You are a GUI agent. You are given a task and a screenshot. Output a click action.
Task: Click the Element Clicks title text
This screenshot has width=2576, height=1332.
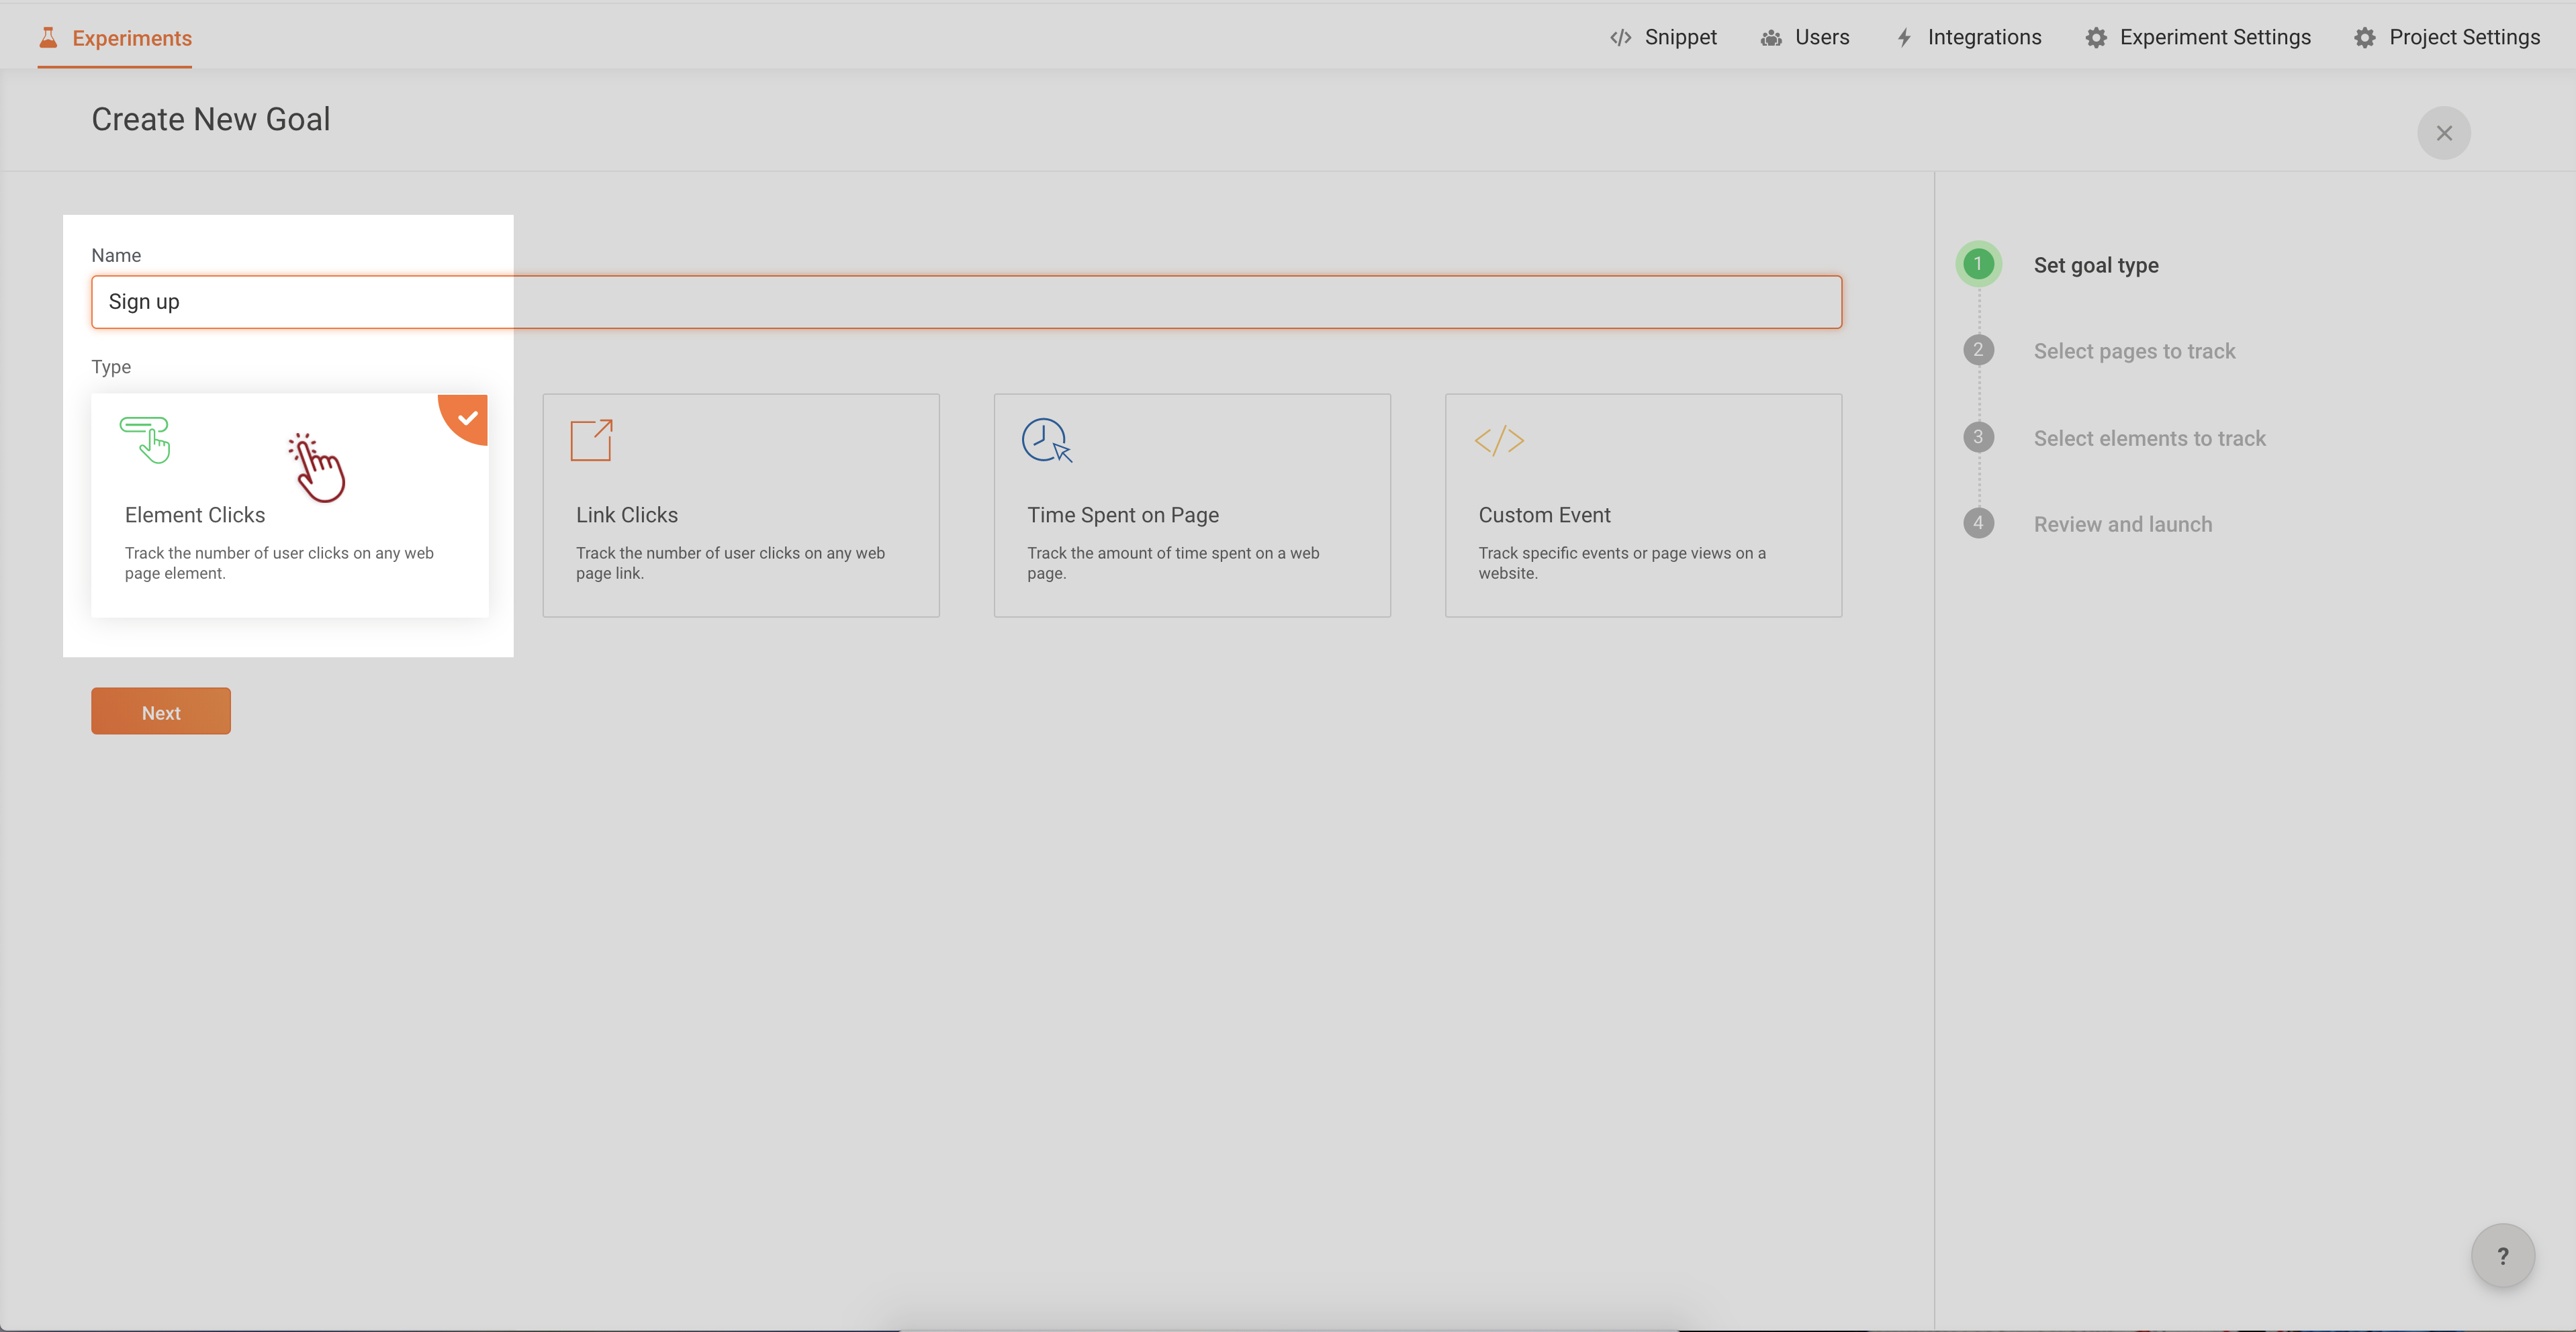(195, 515)
